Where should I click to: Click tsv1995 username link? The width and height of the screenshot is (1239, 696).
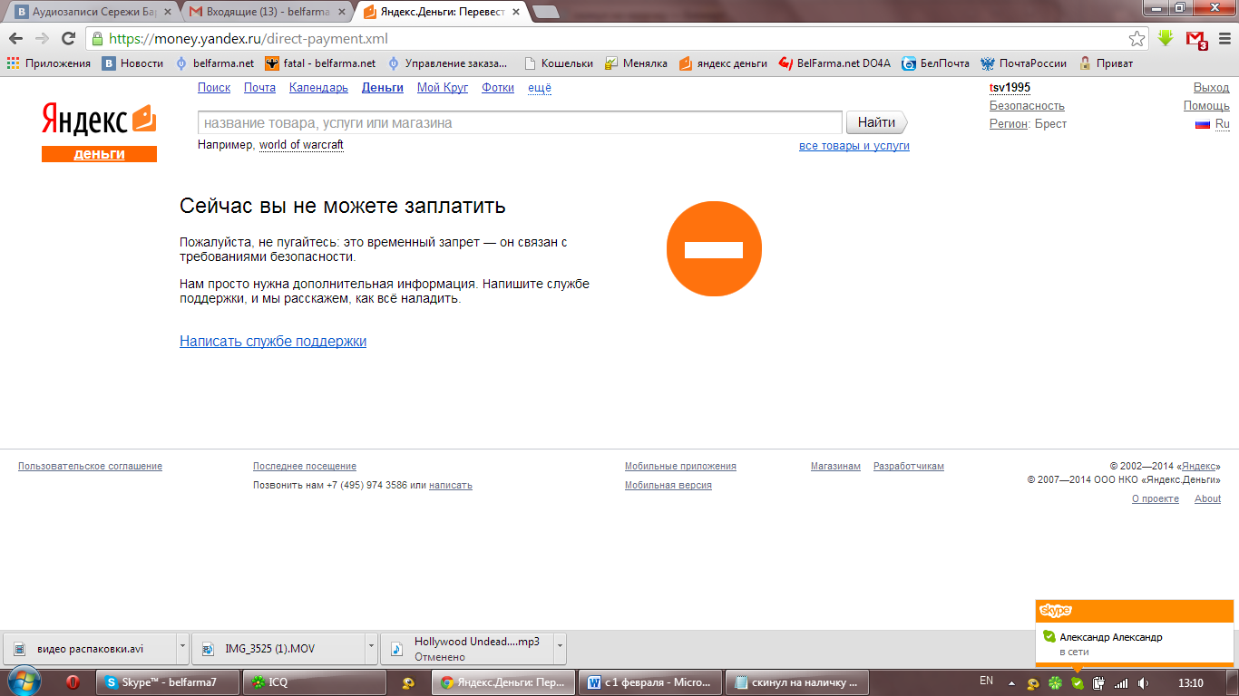click(x=1010, y=88)
